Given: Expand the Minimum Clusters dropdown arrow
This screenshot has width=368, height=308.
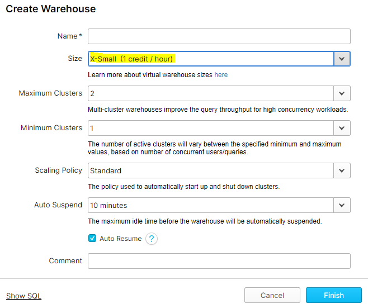Looking at the screenshot, I should [342, 128].
